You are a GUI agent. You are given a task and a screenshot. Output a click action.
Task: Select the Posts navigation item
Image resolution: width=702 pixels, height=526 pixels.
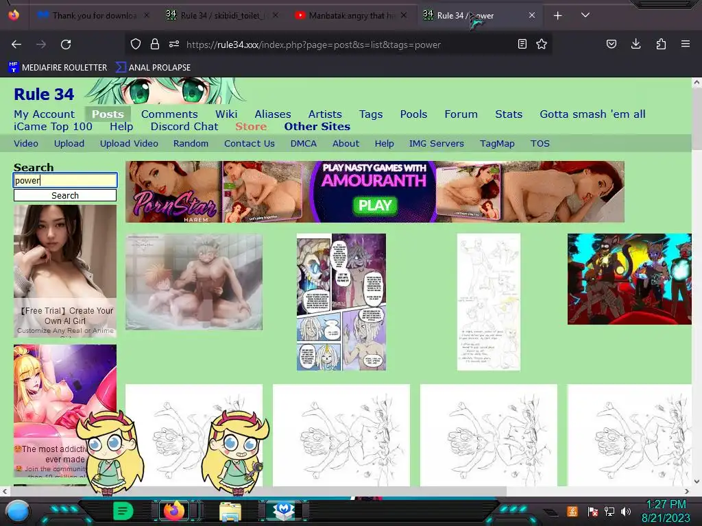(x=108, y=114)
